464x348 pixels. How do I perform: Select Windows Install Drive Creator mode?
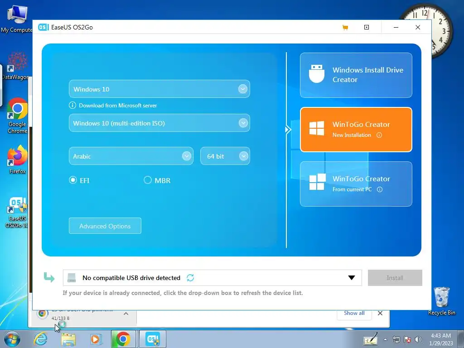356,75
